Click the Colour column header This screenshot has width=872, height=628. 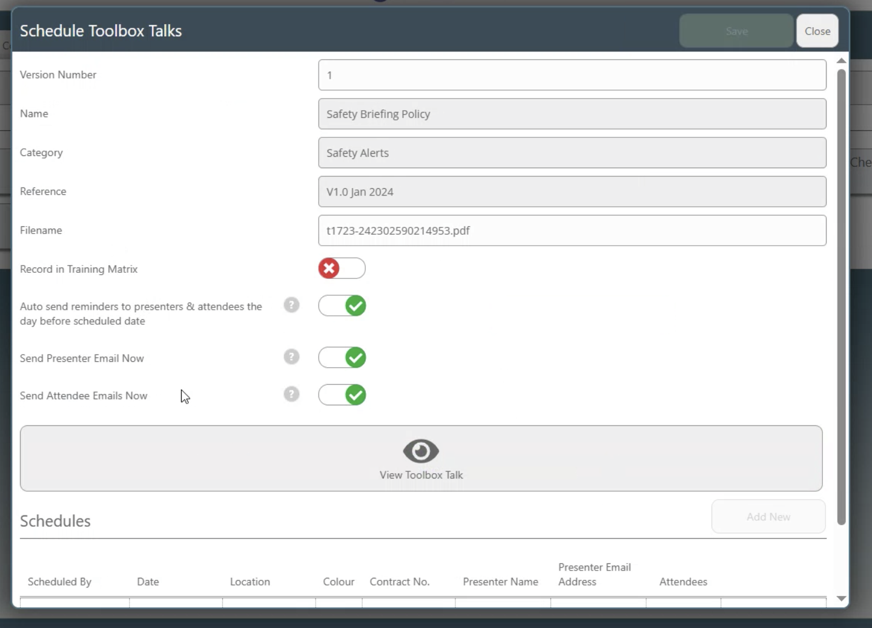coord(339,581)
